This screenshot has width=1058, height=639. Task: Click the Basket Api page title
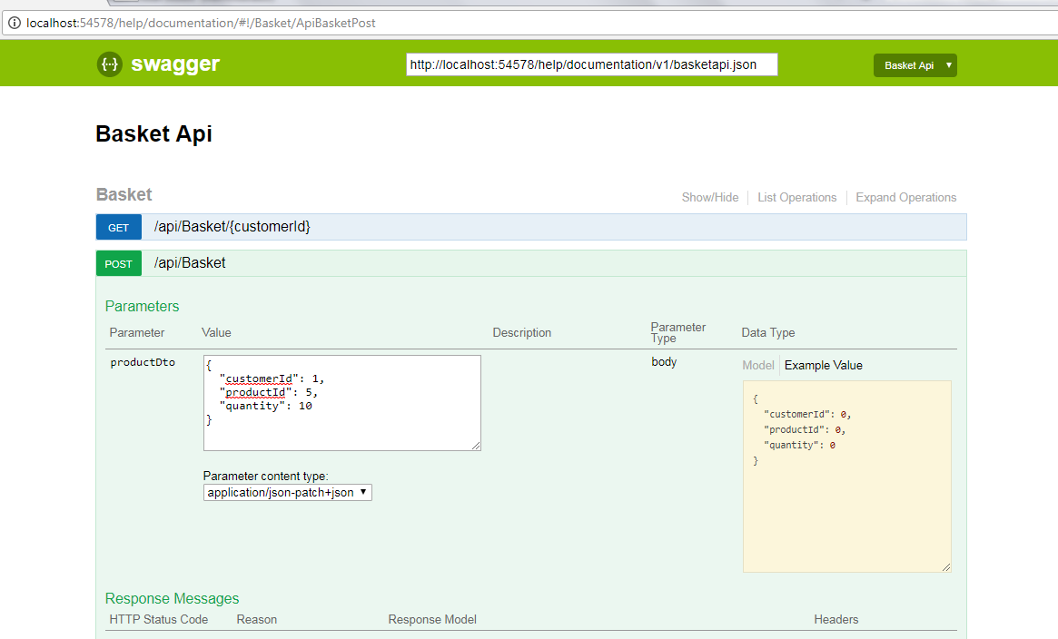click(153, 133)
